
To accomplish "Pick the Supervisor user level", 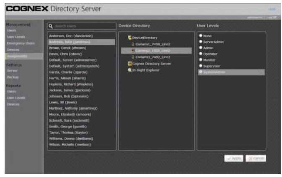I will click(201, 66).
